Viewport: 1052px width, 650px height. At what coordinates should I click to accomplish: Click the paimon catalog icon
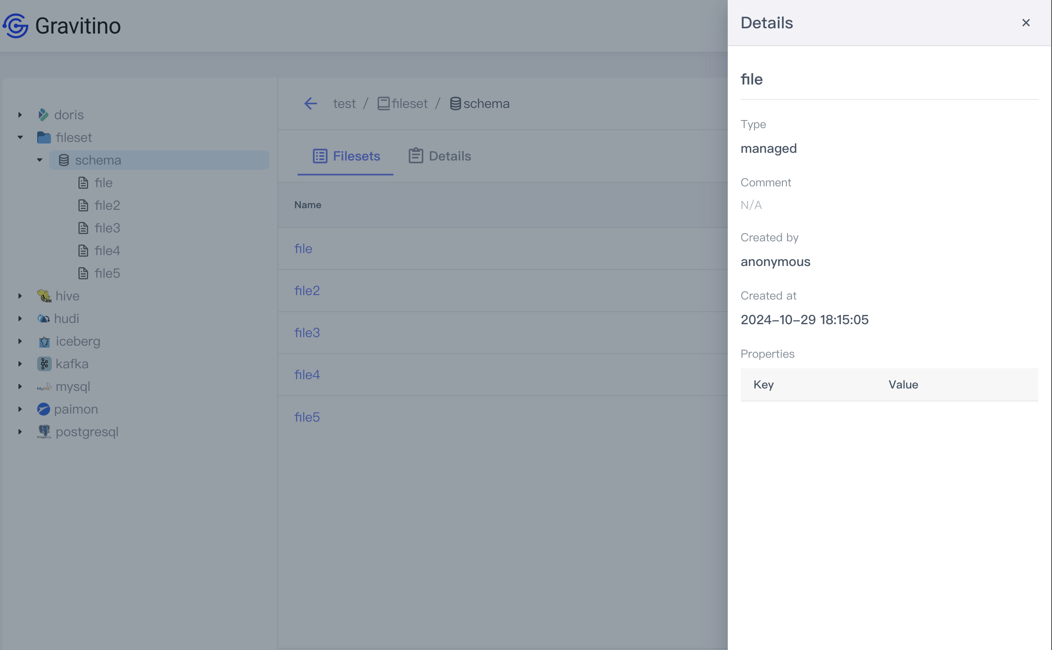point(43,409)
